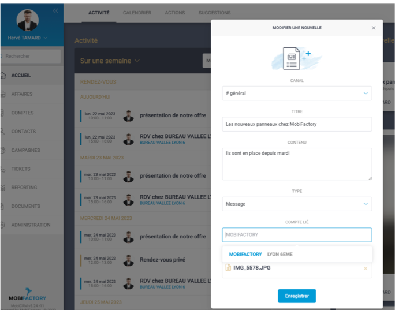395x310 pixels.
Task: Expand the 'Sur une semaine' period selector
Action: tap(110, 61)
